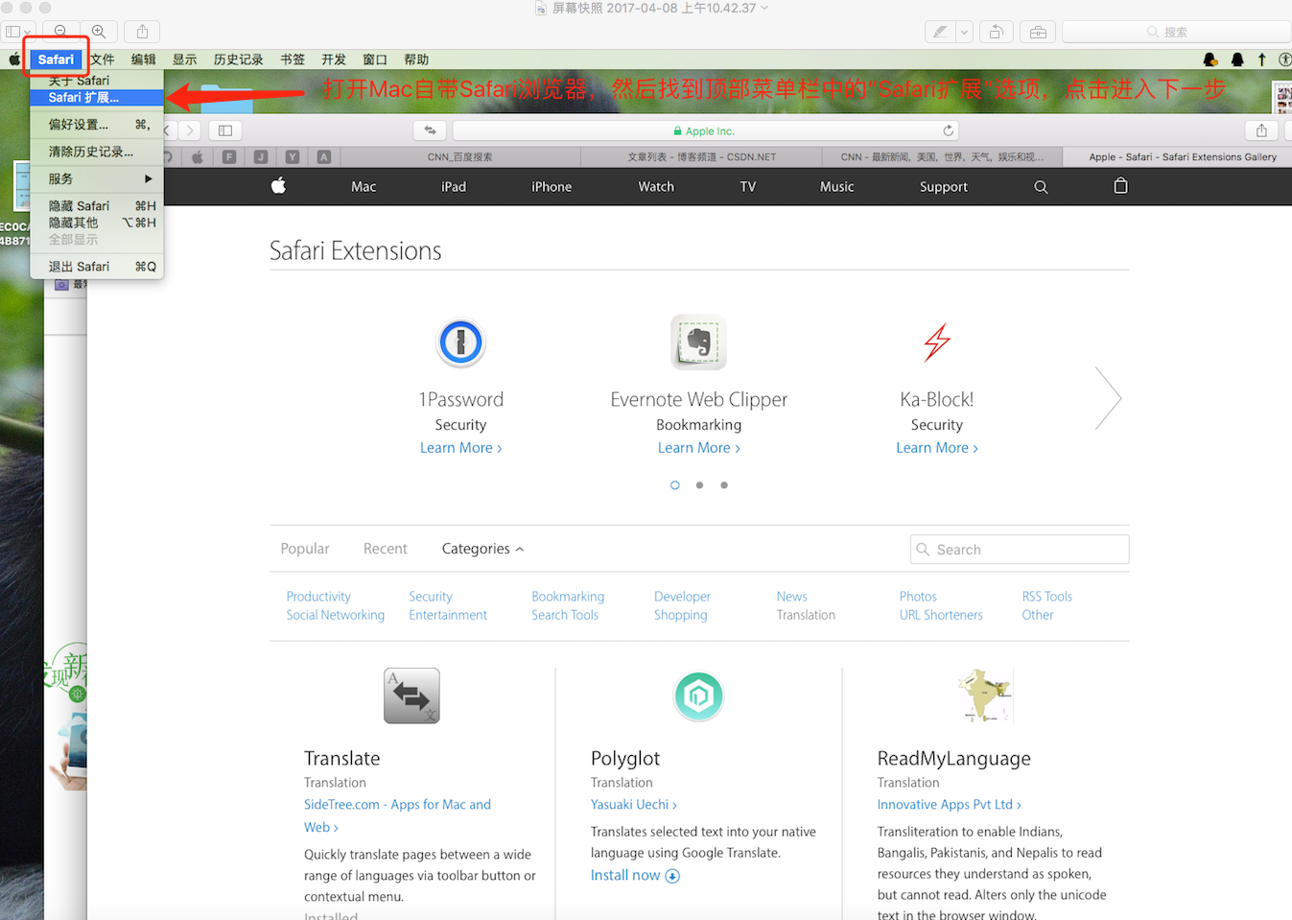Open the markup toolbox icon
Screen dimensions: 1292x920
point(1038,32)
